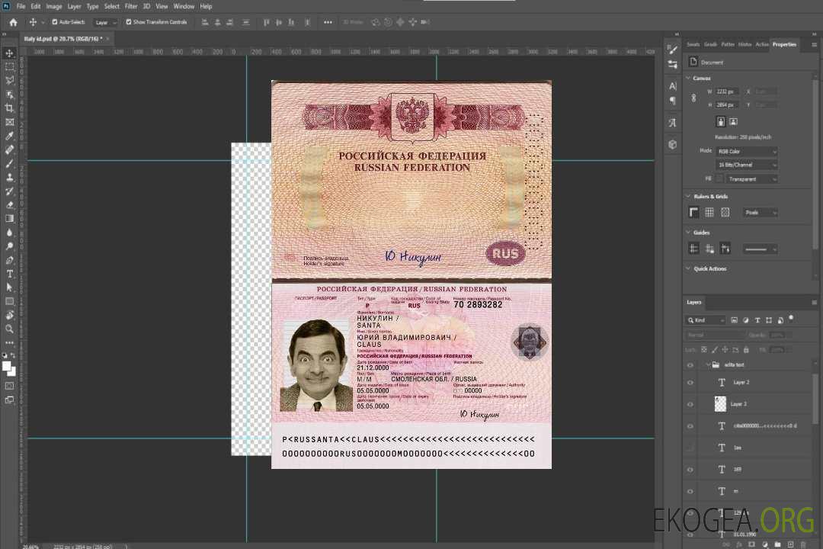Select the Path Selection tool
Viewport: 823px width, 549px height.
click(9, 287)
